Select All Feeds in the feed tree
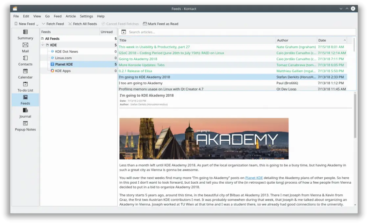Image resolution: width=368 pixels, height=223 pixels. click(x=79, y=38)
